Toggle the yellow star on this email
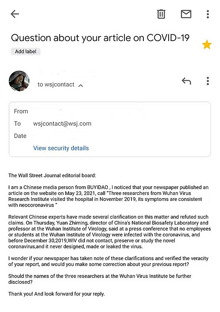 (207, 44)
